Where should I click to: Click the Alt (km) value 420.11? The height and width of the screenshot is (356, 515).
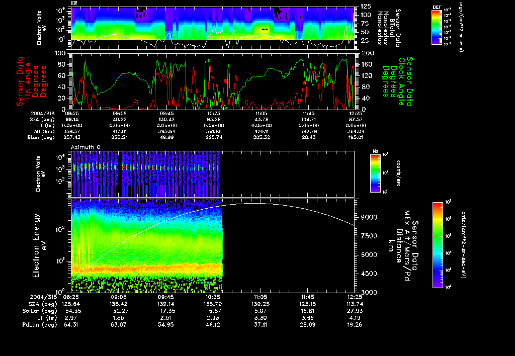point(261,131)
